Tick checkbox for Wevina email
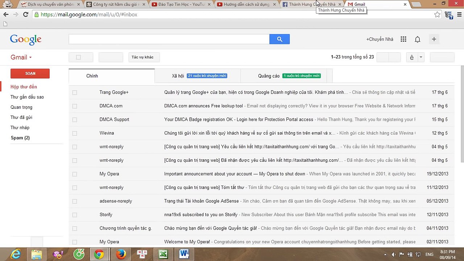Viewport: 464px width, 261px height. pyautogui.click(x=75, y=133)
